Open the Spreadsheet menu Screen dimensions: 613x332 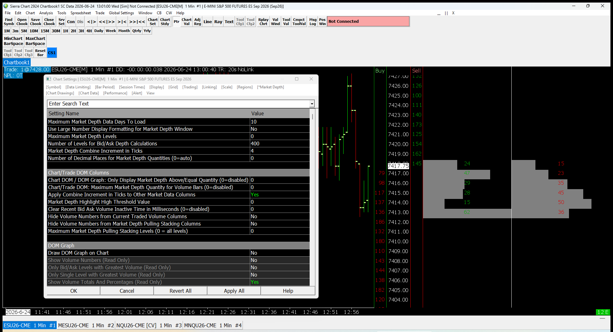pyautogui.click(x=80, y=13)
